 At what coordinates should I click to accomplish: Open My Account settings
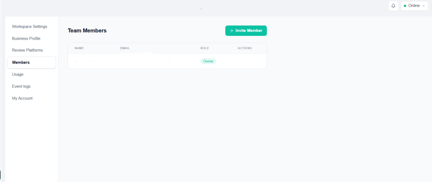(22, 98)
